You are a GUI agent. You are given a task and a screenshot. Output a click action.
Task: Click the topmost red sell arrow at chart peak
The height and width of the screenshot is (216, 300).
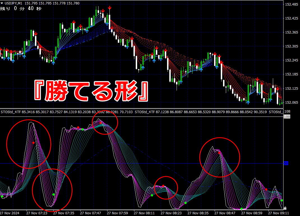110,8
